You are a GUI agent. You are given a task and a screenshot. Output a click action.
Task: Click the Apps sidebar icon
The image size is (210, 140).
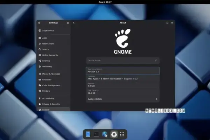point(40,38)
